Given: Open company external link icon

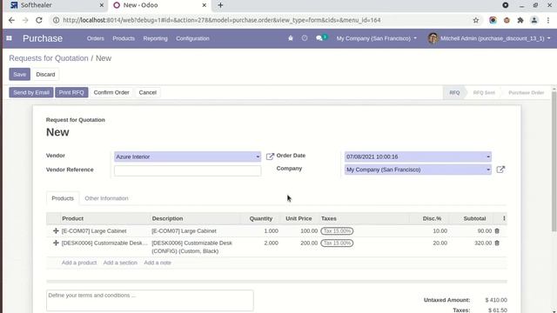Looking at the screenshot, I should (x=500, y=170).
